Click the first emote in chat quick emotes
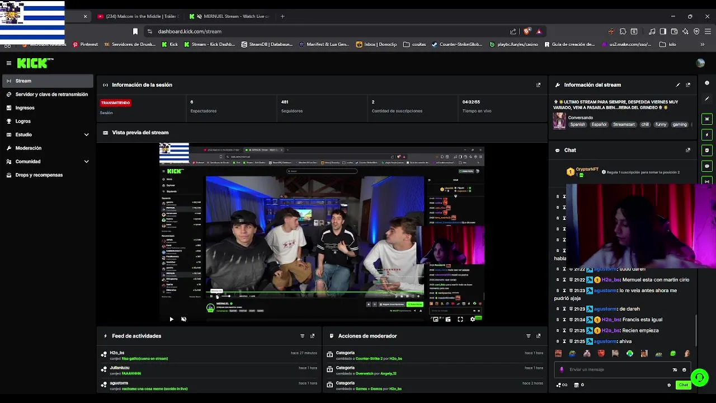 558,353
